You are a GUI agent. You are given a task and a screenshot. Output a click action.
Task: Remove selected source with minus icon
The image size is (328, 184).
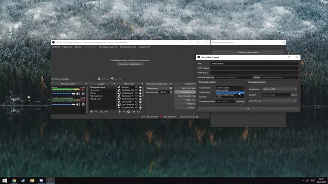click(124, 112)
